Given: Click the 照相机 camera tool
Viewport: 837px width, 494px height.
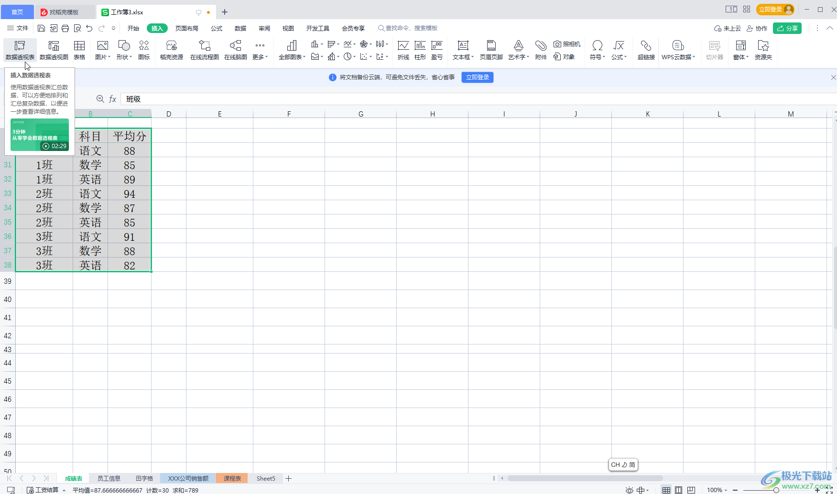Looking at the screenshot, I should coord(567,44).
